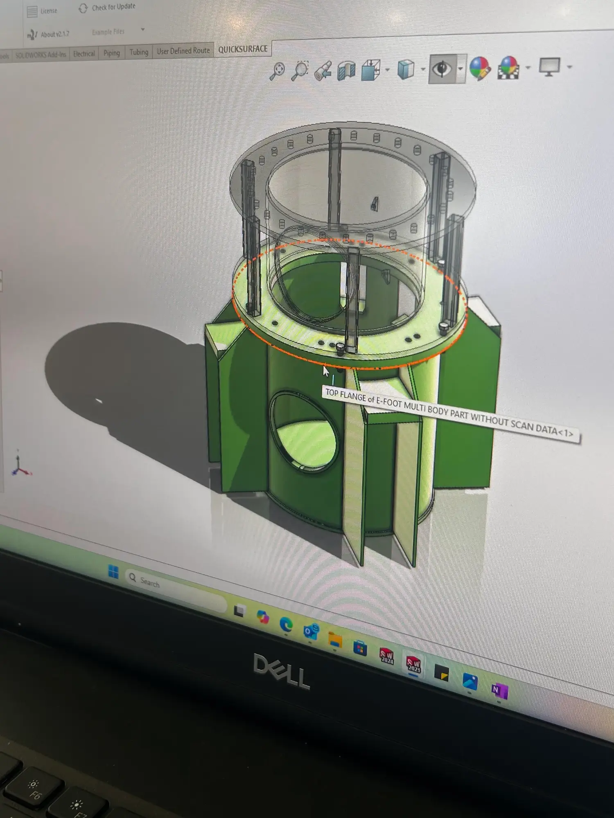The width and height of the screenshot is (614, 818).
Task: Open the Piping tab
Action: (x=111, y=53)
